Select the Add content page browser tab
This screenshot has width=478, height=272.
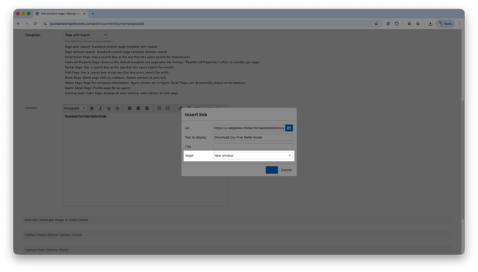[x=61, y=14]
